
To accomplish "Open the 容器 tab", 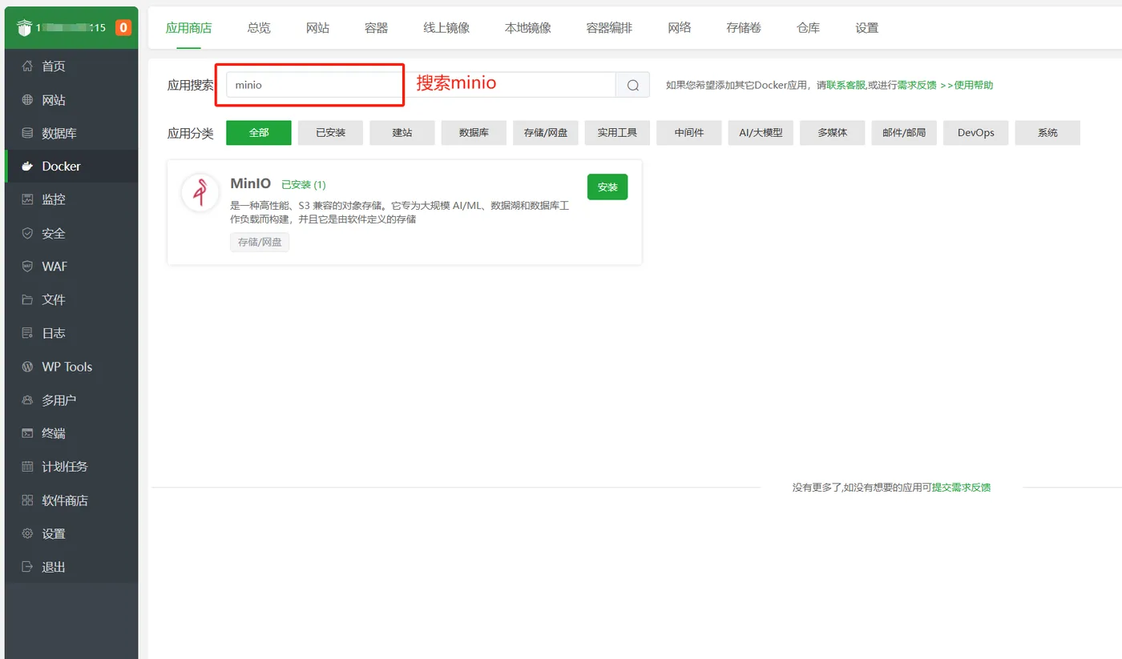I will coord(376,28).
